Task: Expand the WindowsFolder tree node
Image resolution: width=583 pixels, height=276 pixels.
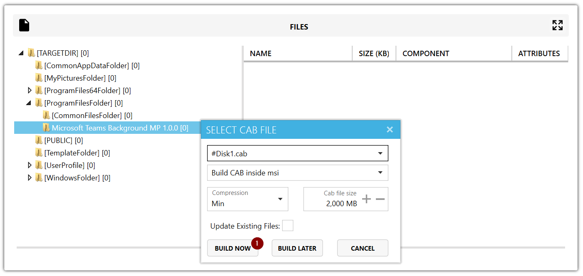Action: point(29,177)
